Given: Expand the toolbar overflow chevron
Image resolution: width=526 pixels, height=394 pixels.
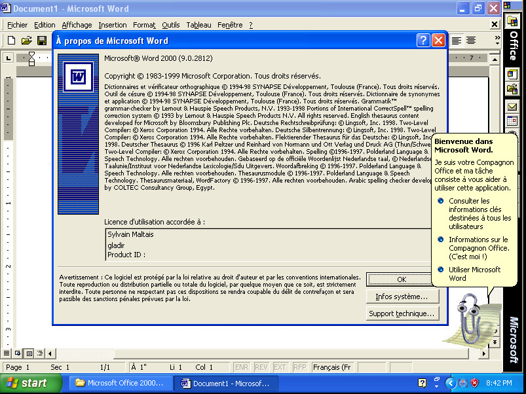Looking at the screenshot, I should point(497,41).
